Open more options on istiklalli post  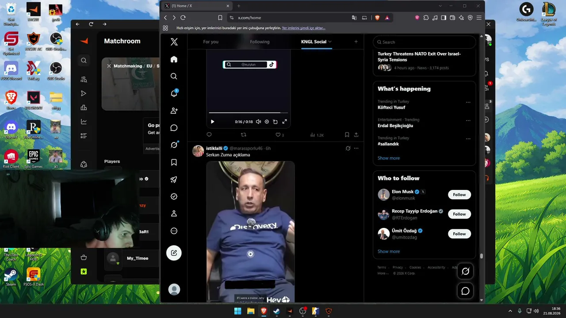point(356,148)
